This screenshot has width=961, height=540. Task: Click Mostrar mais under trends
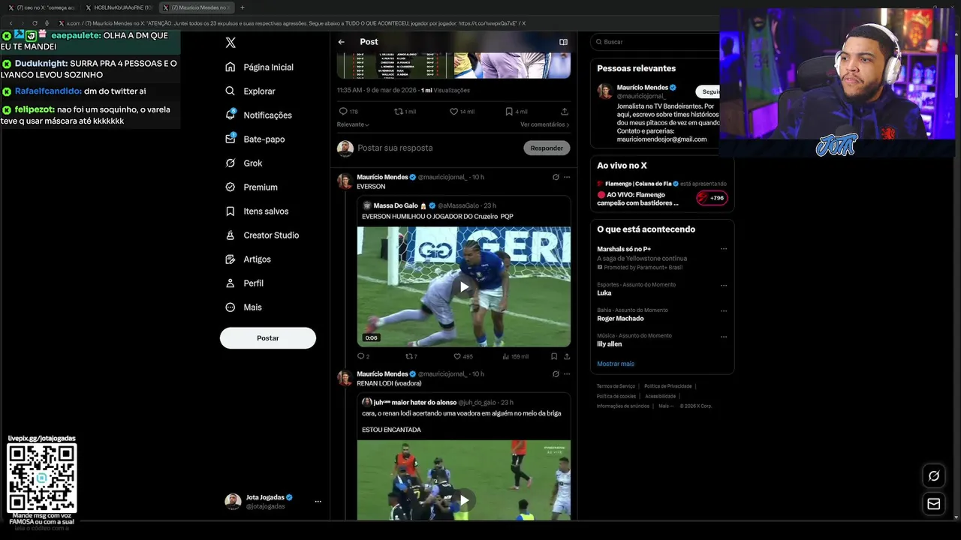616,364
